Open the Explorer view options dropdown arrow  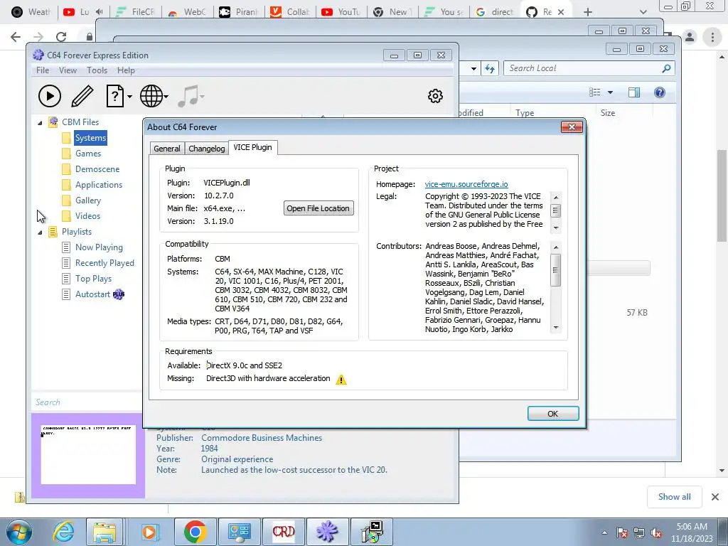point(610,92)
